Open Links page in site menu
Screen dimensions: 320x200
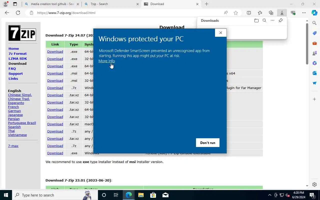click(13, 78)
